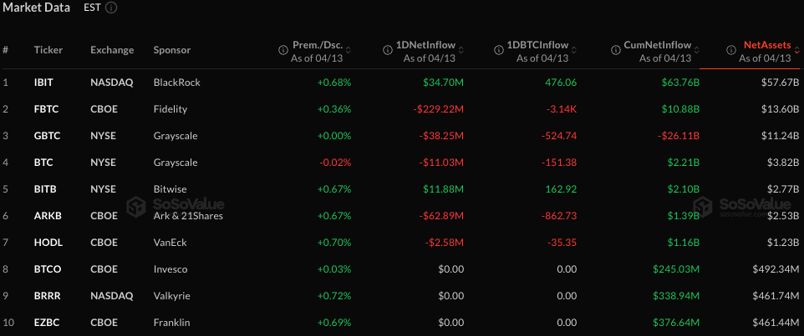
Task: Sort by Prem./Dsc. arrows
Action: pyautogui.click(x=349, y=50)
